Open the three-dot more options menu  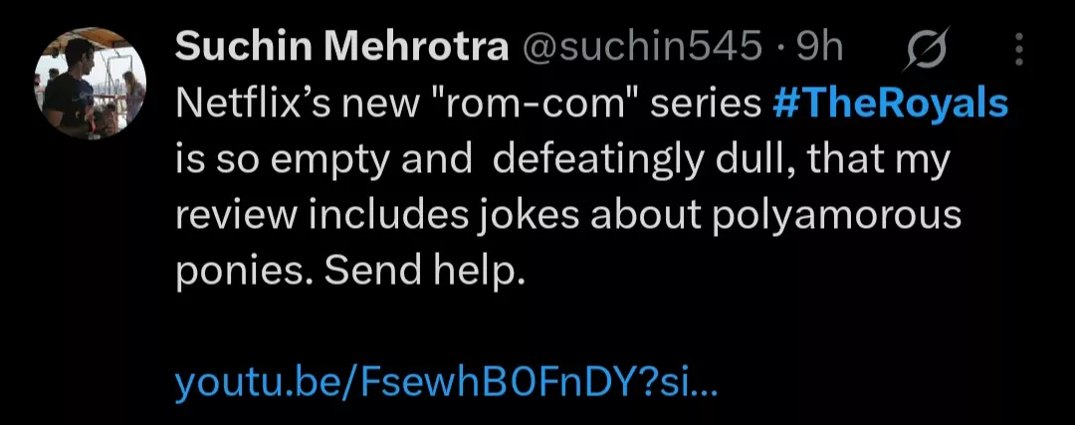pos(1018,47)
